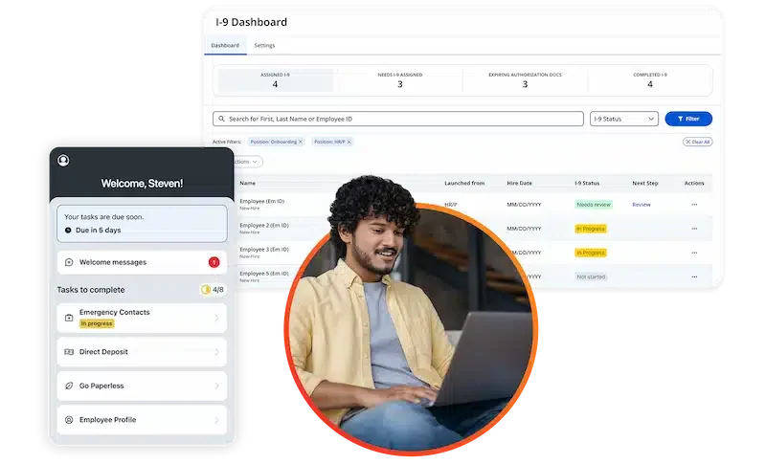Remove the Position: Onboarding filter chip
The height and width of the screenshot is (464, 766).
pos(301,142)
